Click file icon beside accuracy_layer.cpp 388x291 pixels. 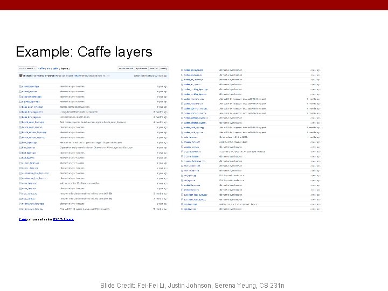coord(20,97)
